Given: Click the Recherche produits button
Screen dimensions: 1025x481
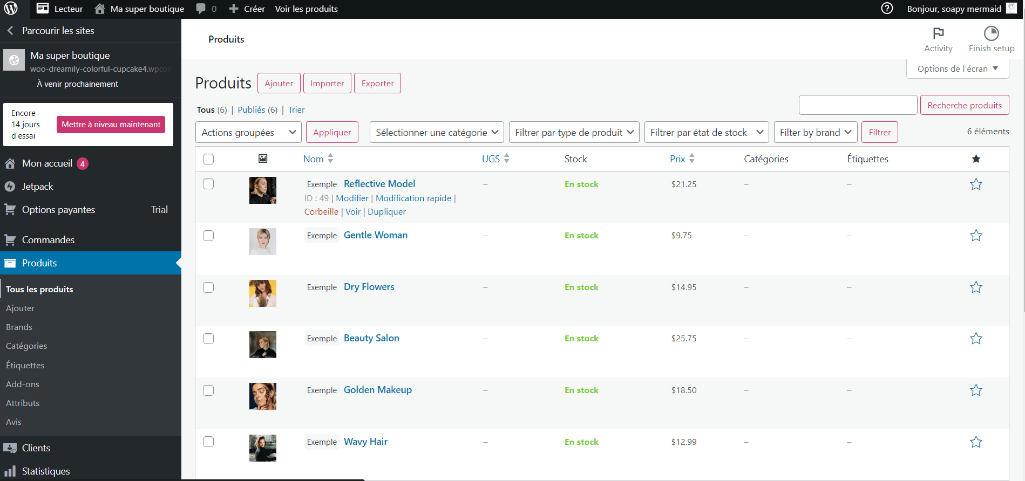Looking at the screenshot, I should tap(965, 105).
